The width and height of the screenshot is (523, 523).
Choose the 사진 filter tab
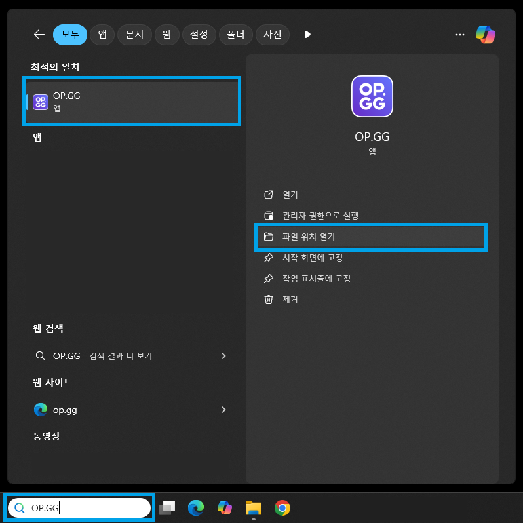coord(273,34)
